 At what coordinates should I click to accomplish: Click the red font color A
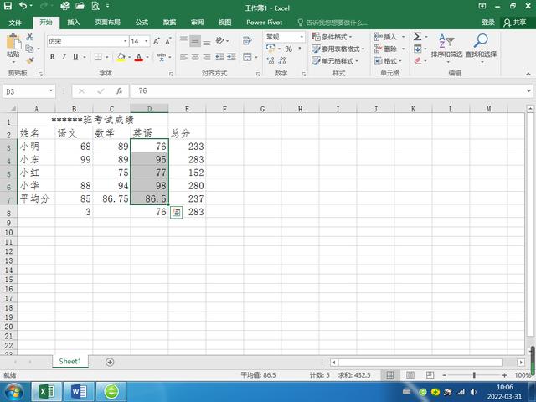pos(138,57)
